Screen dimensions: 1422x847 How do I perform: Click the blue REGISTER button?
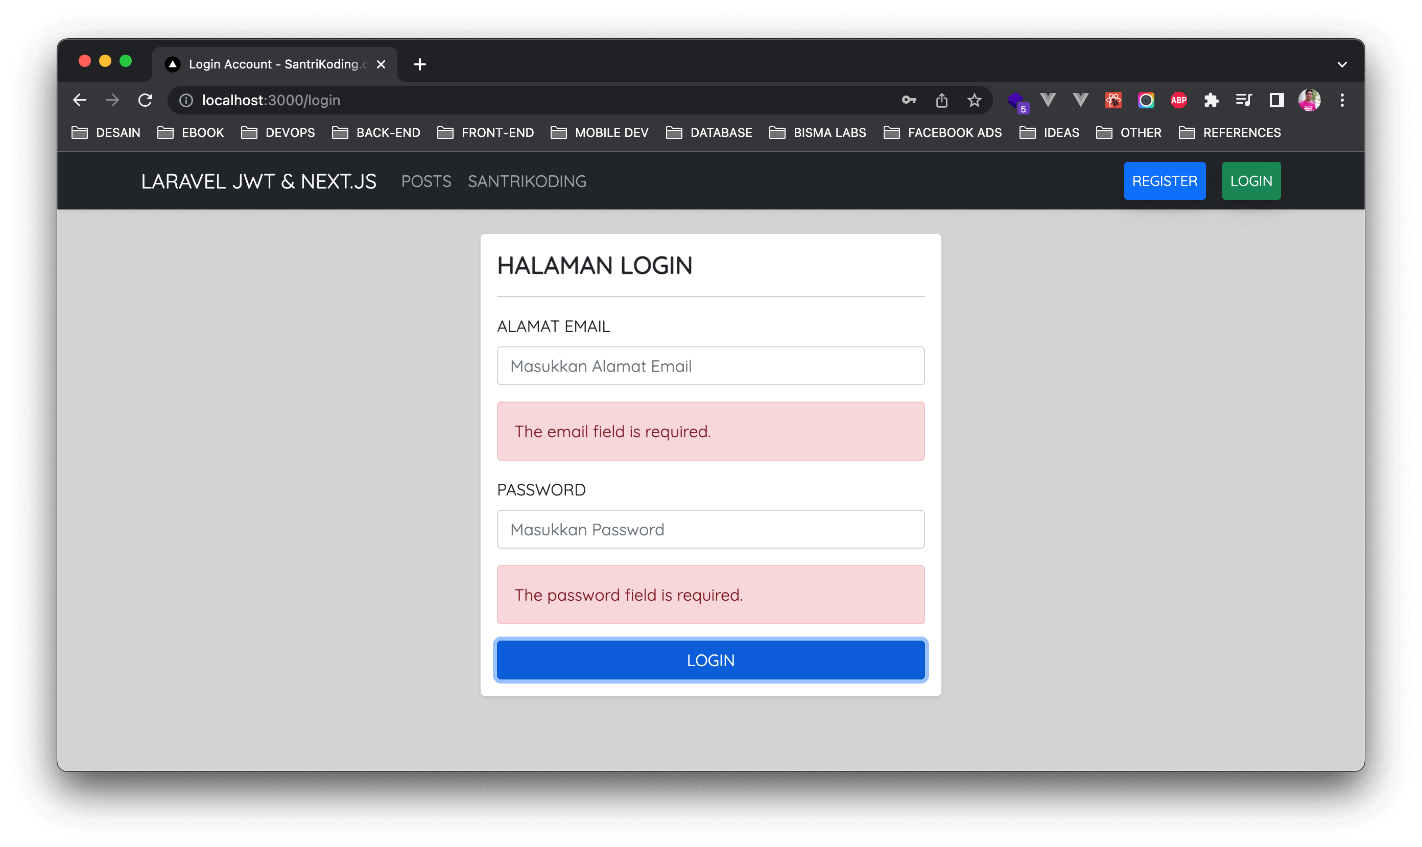[x=1164, y=181]
